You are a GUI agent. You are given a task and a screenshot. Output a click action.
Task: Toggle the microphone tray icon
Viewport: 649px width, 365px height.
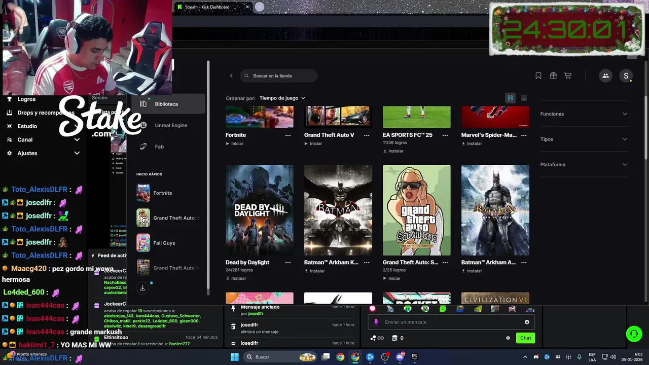(579, 357)
